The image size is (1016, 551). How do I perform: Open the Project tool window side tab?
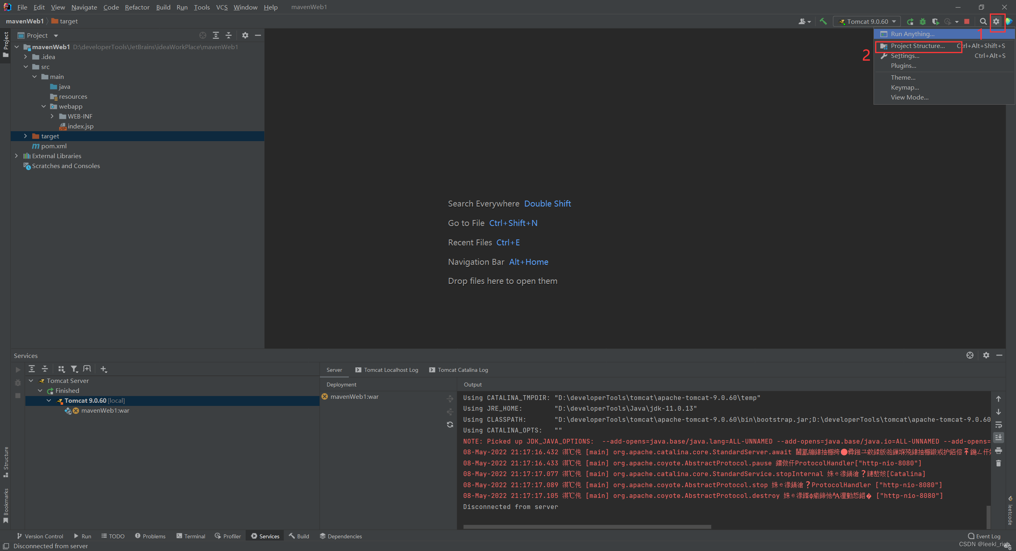click(6, 44)
